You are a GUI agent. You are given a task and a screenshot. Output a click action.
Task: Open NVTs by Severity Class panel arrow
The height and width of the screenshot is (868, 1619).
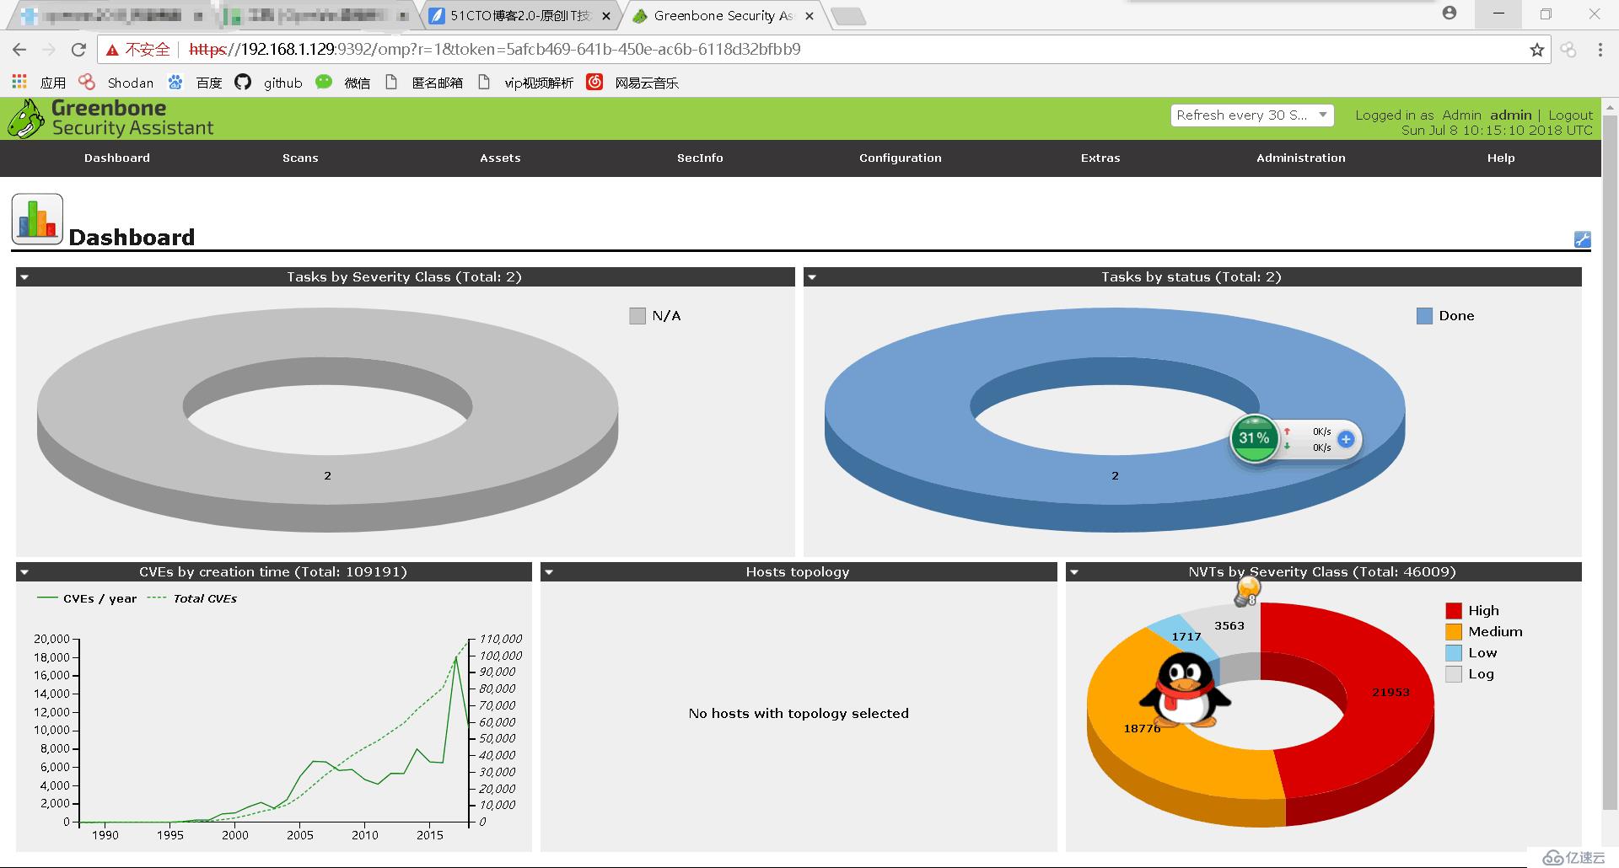click(1073, 572)
